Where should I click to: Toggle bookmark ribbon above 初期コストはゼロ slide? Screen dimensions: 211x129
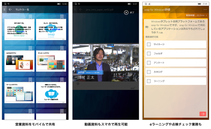click(x=62, y=80)
